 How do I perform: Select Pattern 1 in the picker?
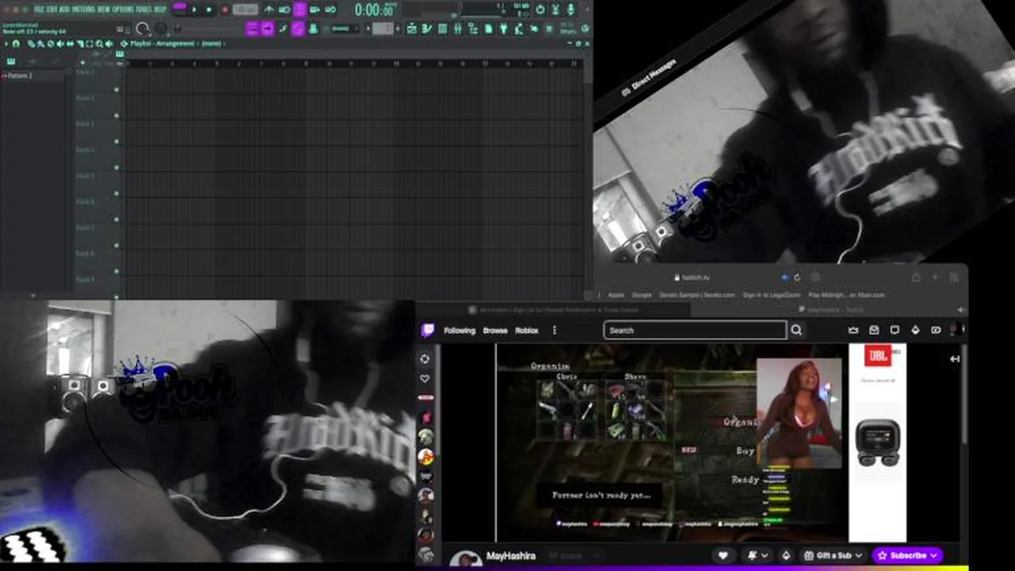click(20, 75)
